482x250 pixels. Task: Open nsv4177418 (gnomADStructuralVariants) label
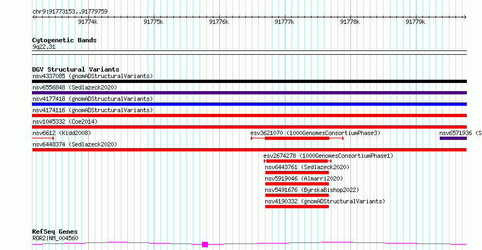click(x=93, y=99)
